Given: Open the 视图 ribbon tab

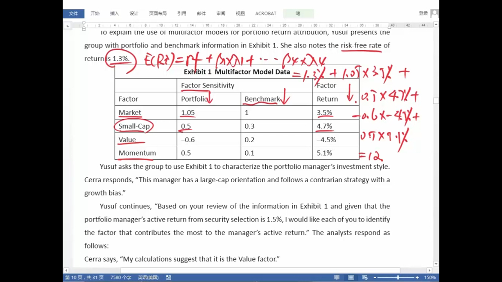Looking at the screenshot, I should 240,13.
